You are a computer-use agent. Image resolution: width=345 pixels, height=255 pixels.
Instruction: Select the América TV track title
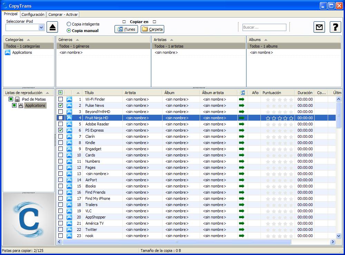coord(95,223)
